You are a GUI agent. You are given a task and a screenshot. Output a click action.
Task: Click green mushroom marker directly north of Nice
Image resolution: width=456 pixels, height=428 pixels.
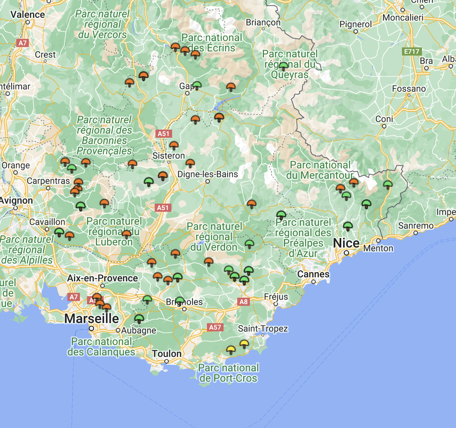click(348, 225)
